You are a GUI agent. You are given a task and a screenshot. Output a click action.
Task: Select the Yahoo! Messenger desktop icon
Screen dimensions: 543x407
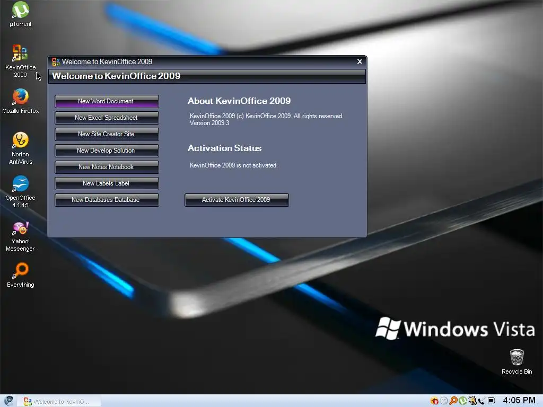(x=21, y=236)
